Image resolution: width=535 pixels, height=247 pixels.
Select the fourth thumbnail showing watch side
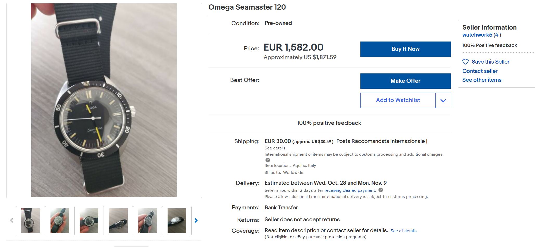coord(118,221)
